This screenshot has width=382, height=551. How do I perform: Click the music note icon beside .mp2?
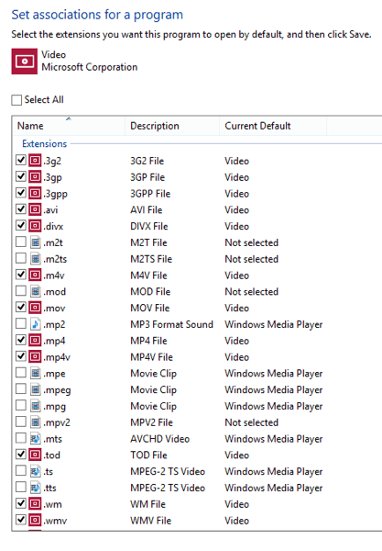(x=35, y=324)
